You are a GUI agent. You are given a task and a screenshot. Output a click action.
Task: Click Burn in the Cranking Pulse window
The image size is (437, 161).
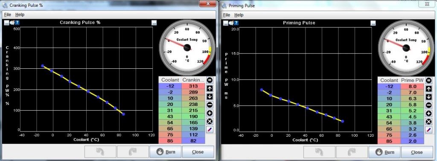click(166, 152)
